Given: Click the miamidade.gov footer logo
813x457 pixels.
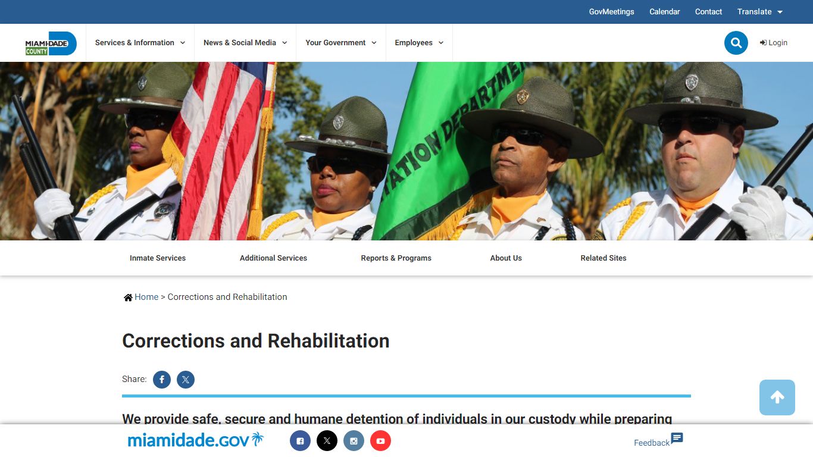Looking at the screenshot, I should click(195, 440).
